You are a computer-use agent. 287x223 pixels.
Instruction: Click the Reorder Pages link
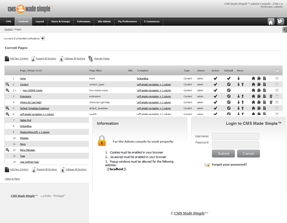102,59
